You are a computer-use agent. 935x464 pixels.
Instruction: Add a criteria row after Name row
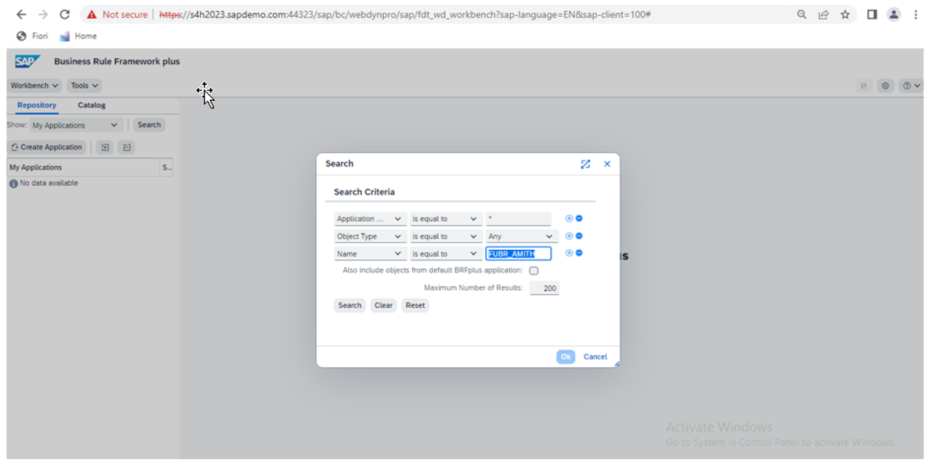coord(569,253)
